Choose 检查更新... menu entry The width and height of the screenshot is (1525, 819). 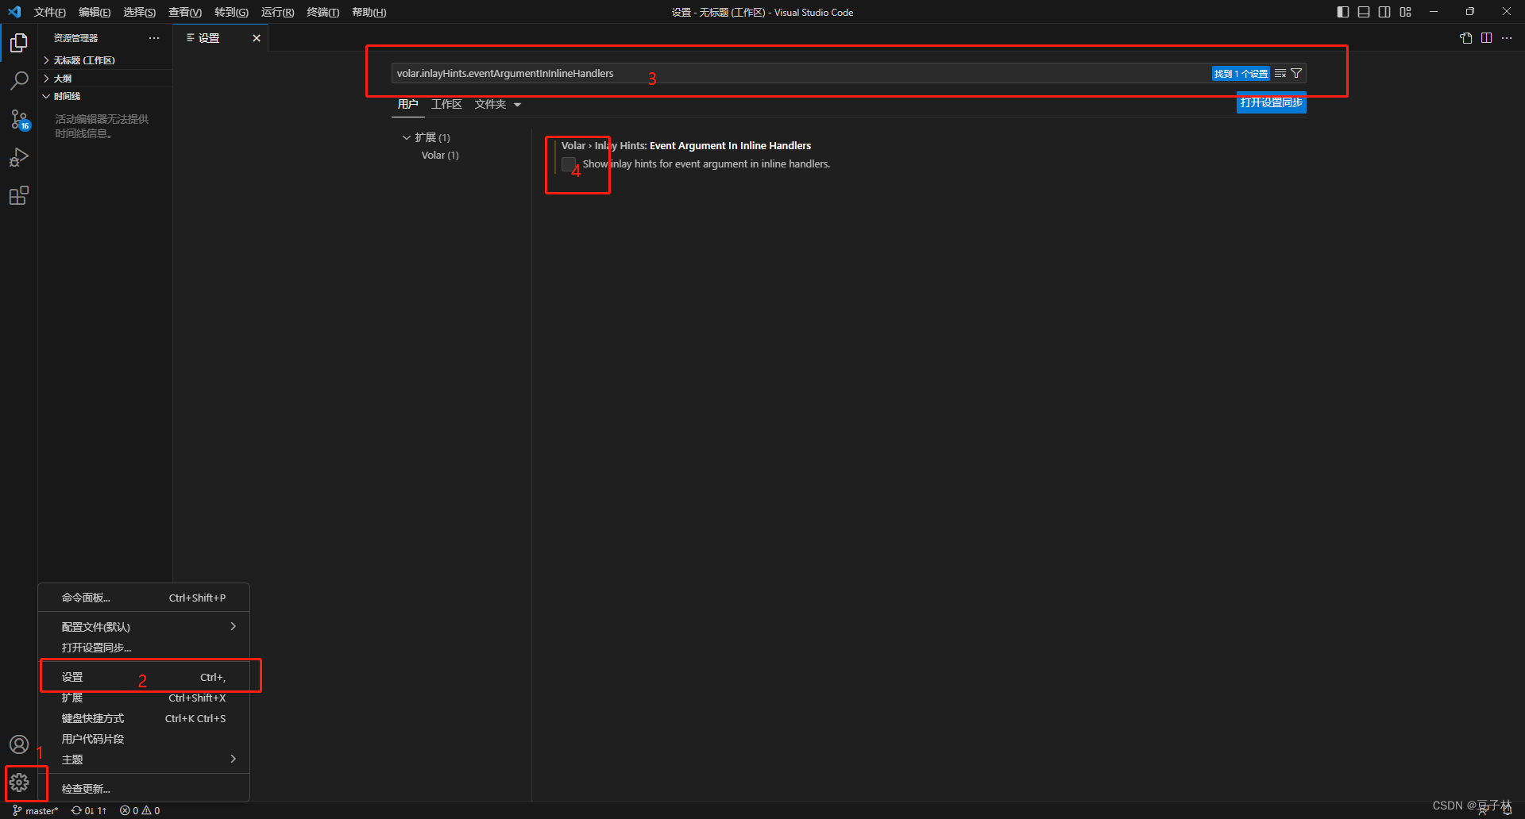144,789
